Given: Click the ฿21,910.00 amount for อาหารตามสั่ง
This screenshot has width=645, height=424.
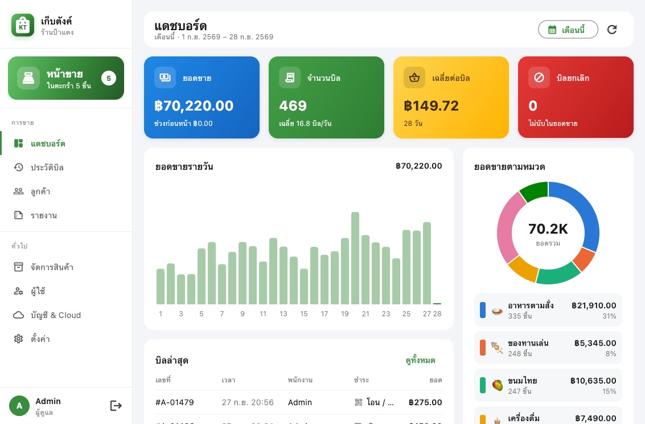Looking at the screenshot, I should point(594,305).
